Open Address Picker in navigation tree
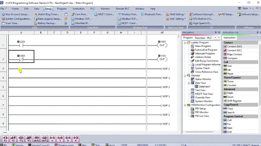The image size is (261, 146). (201, 57)
